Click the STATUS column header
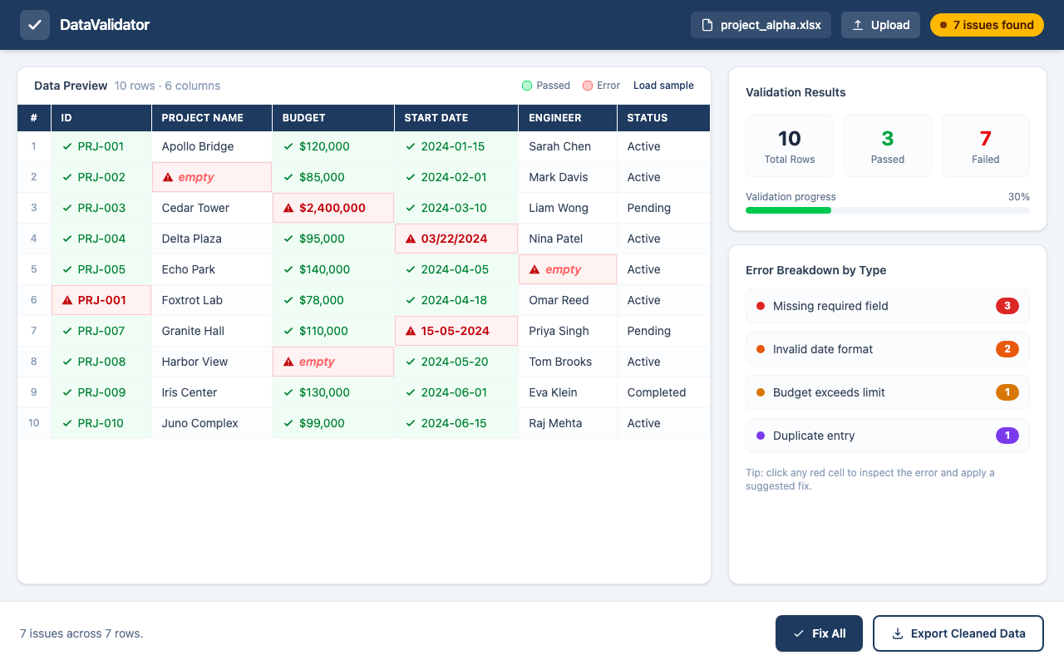The width and height of the screenshot is (1064, 665). 663,118
